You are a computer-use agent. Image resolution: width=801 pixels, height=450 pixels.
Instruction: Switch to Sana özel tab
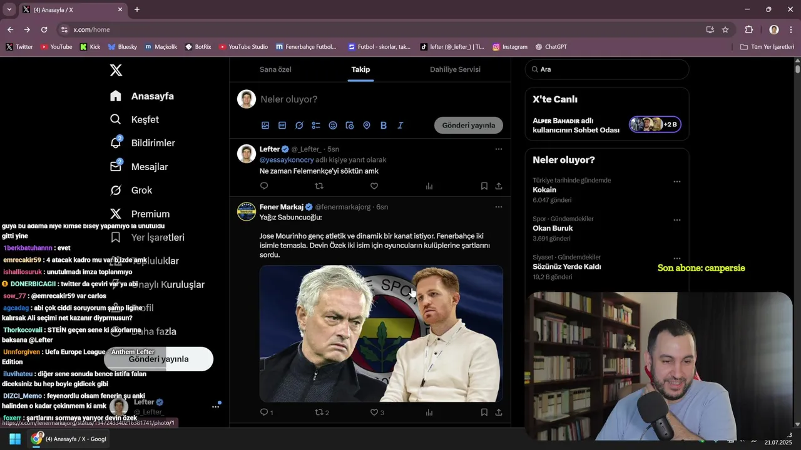coord(276,69)
